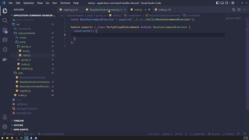Open end.js in group_a

(33, 51)
